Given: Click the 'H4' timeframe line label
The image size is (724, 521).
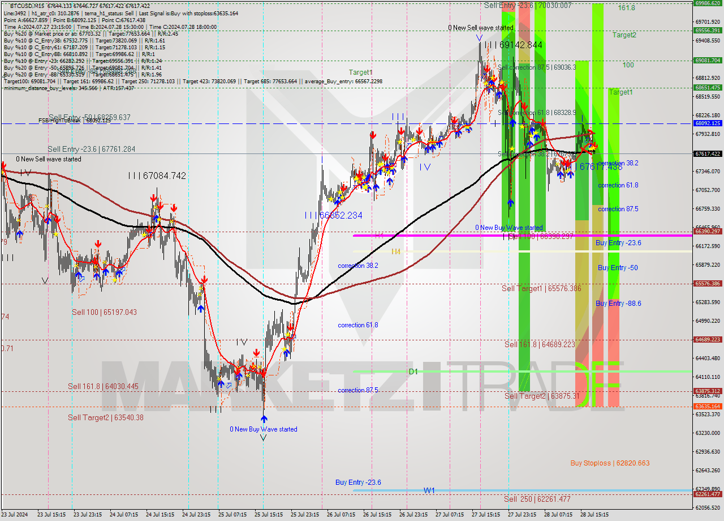Looking at the screenshot, I should [x=396, y=251].
